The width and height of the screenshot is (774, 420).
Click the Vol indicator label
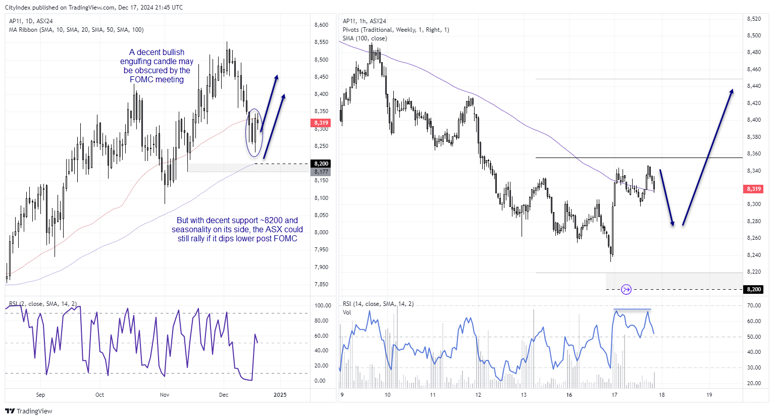tap(347, 312)
